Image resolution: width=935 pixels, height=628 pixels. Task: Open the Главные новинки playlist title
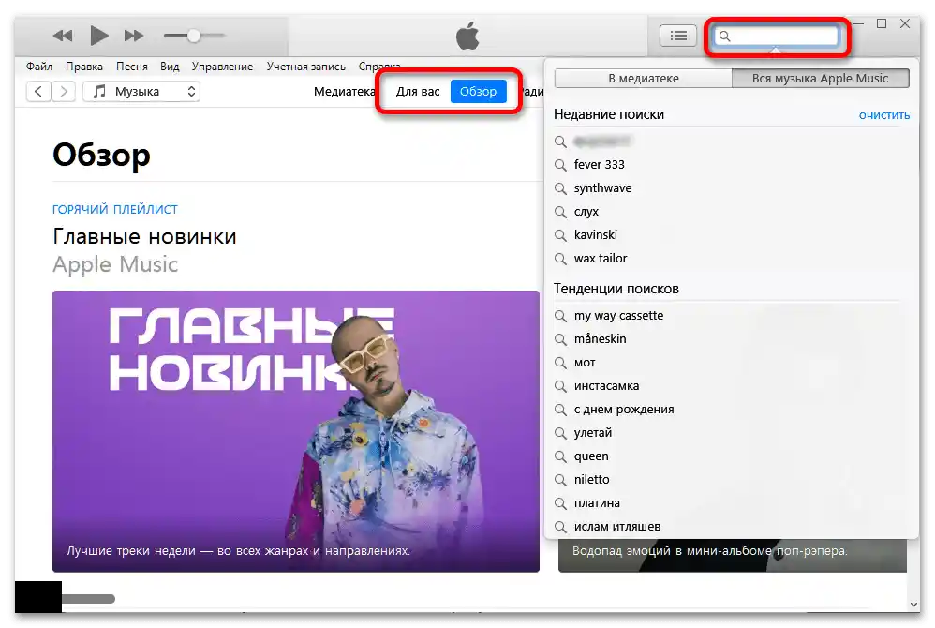[x=144, y=237]
